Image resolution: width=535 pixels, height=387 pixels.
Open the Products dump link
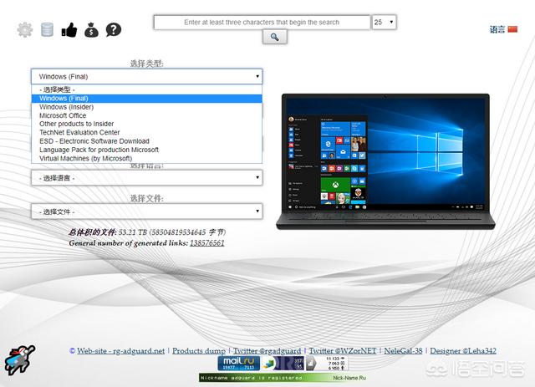[x=199, y=351]
